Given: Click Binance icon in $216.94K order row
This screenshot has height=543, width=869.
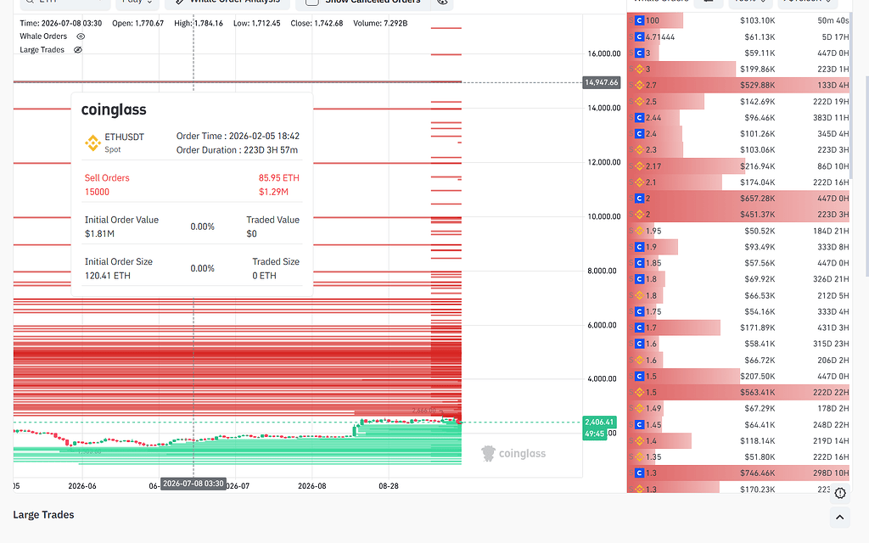Looking at the screenshot, I should (639, 166).
